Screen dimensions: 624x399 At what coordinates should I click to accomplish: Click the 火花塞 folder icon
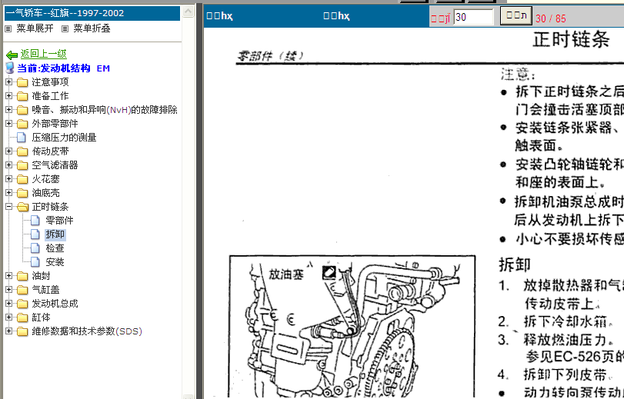[22, 179]
